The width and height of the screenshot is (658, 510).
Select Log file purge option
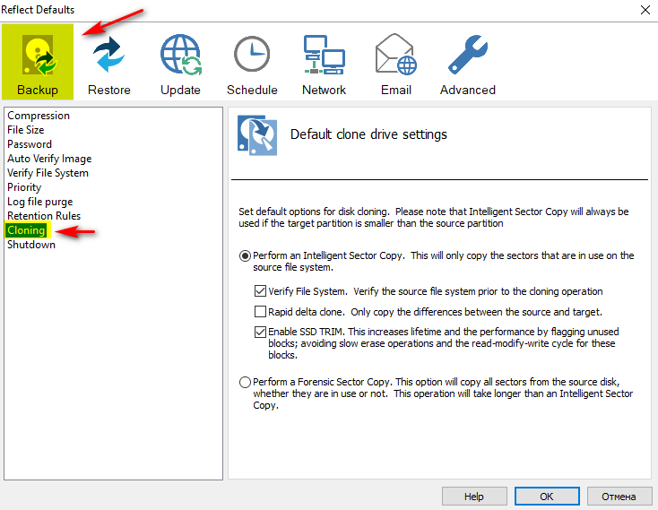[39, 202]
